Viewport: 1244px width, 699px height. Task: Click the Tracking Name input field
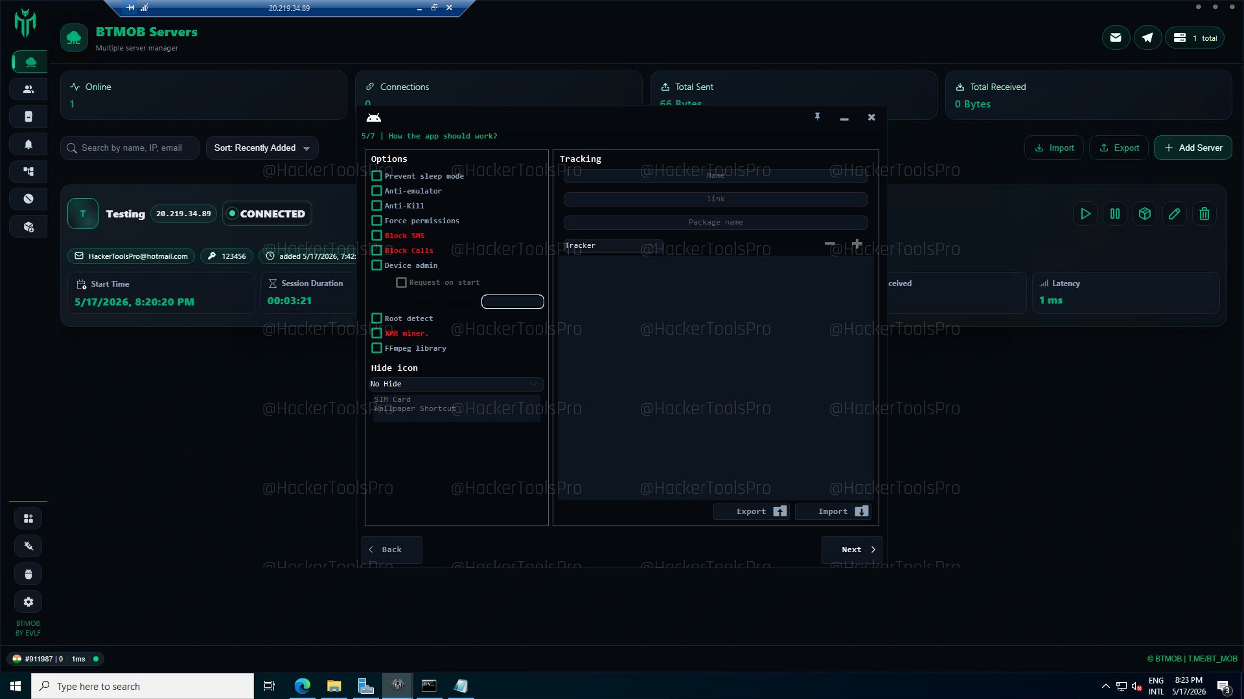tap(715, 176)
